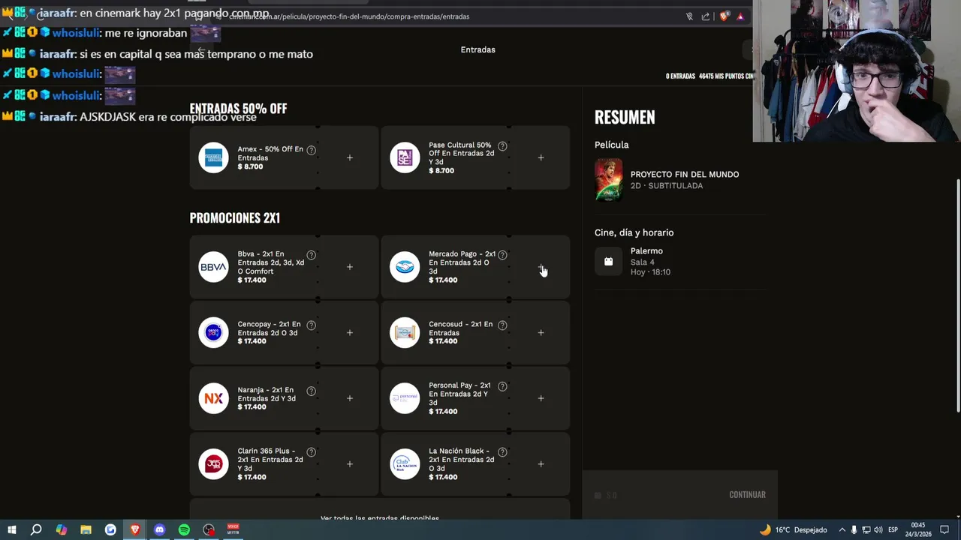Switch the ESP input language
Image resolution: width=961 pixels, height=540 pixels.
[x=893, y=529]
